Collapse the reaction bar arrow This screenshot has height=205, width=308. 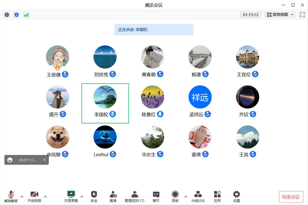[x=44, y=160]
